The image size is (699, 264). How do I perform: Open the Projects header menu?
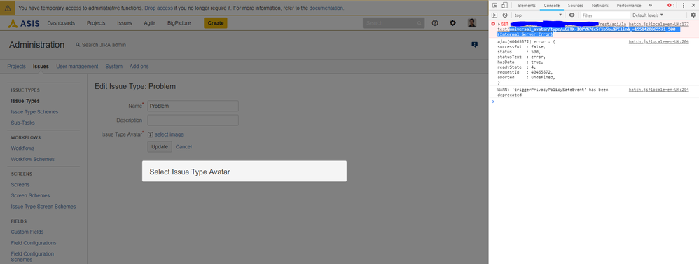pos(96,22)
